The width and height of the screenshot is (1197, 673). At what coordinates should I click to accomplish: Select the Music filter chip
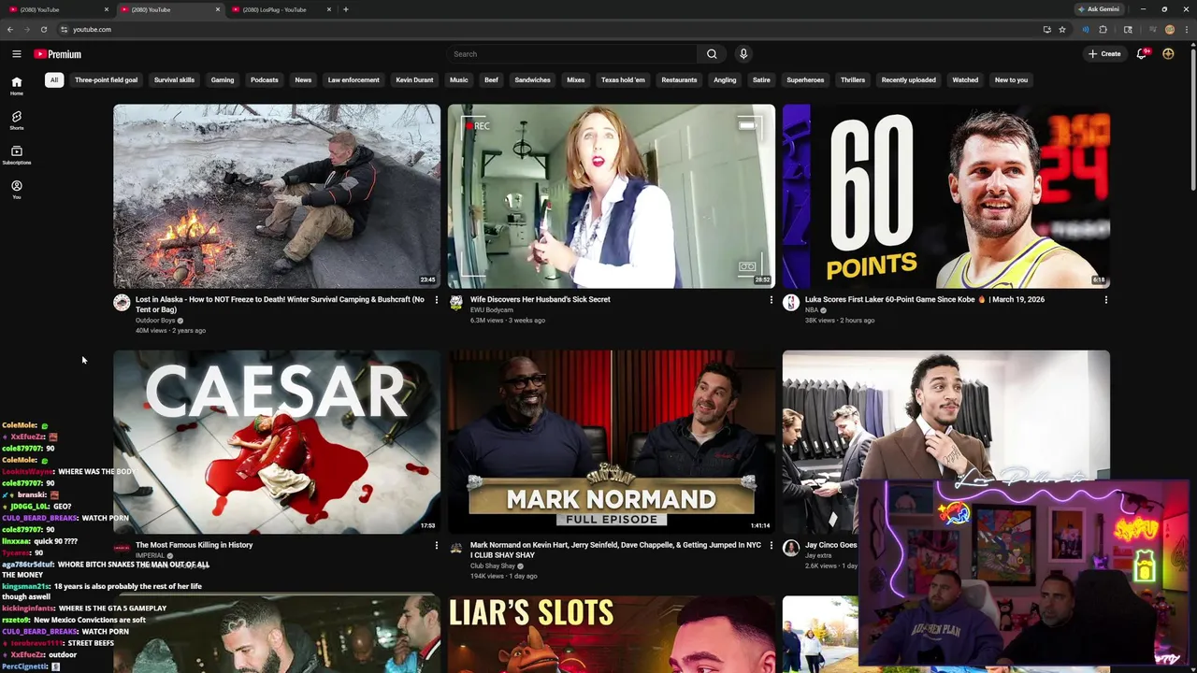pos(458,79)
